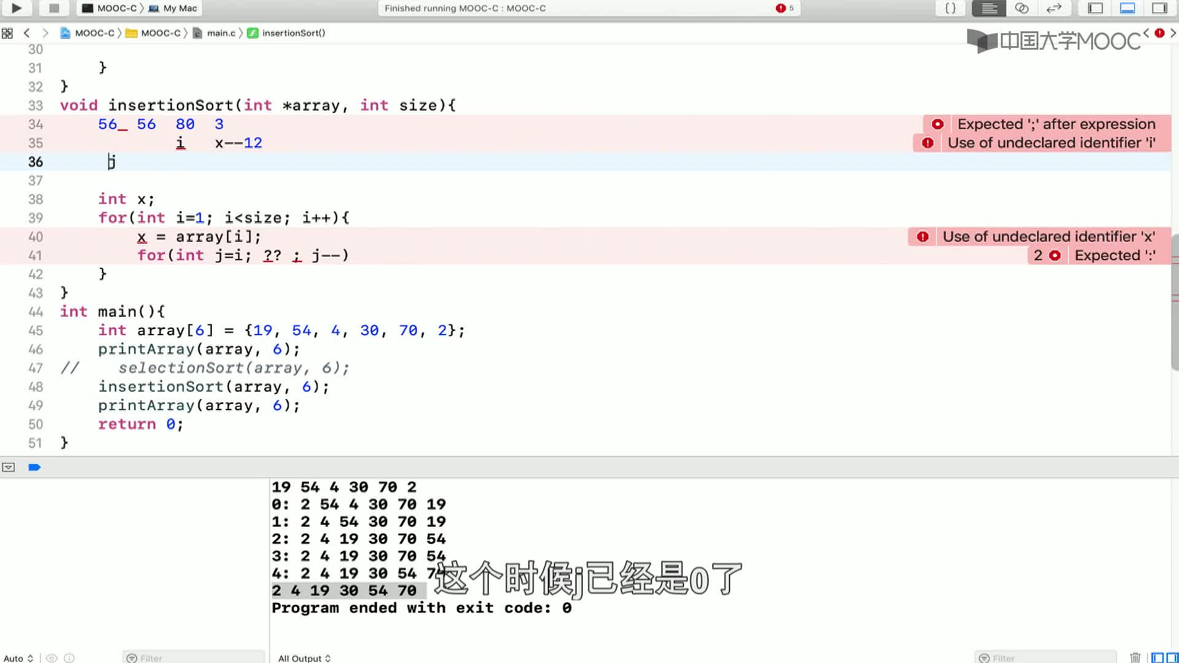Choose the My Mac run destination
This screenshot has width=1179, height=663.
173,8
